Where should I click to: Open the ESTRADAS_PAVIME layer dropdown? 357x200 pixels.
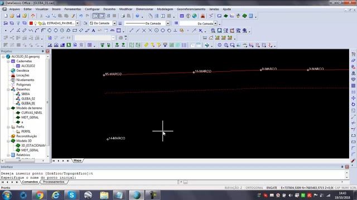click(x=78, y=23)
